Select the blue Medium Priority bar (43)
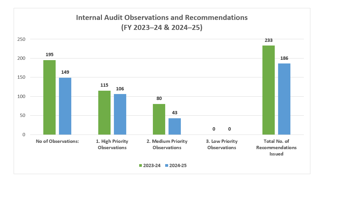The height and width of the screenshot is (201, 338). click(x=174, y=126)
